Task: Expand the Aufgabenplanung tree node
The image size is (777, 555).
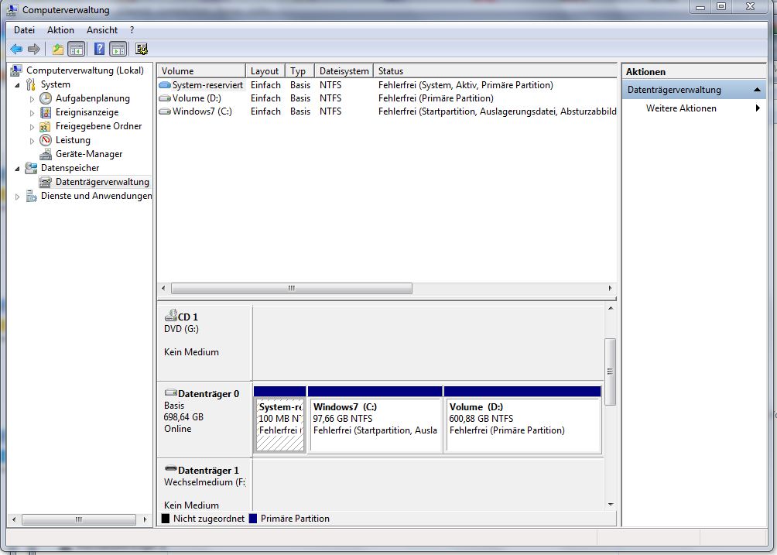Action: click(x=33, y=98)
